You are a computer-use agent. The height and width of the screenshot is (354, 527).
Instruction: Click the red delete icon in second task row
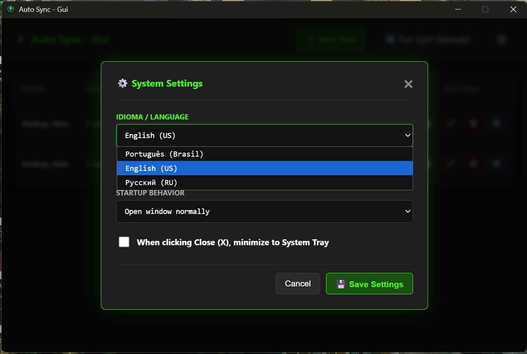tap(473, 163)
